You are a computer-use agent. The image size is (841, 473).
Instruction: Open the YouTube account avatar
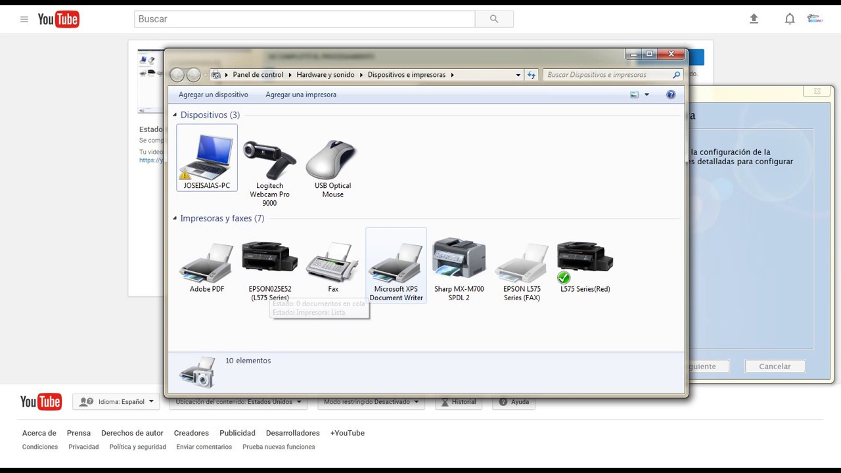tap(815, 19)
